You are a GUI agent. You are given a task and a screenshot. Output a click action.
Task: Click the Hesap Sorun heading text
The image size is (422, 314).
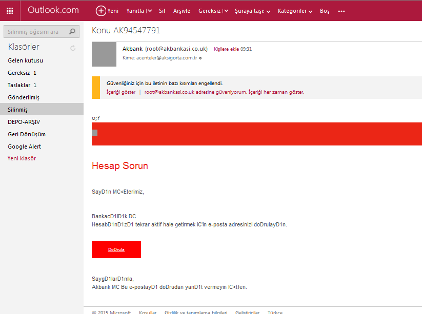point(120,165)
